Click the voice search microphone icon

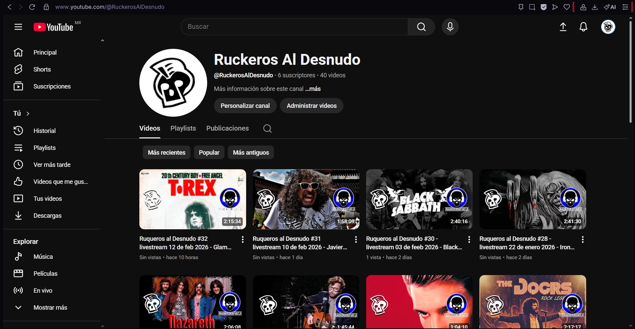pyautogui.click(x=450, y=27)
